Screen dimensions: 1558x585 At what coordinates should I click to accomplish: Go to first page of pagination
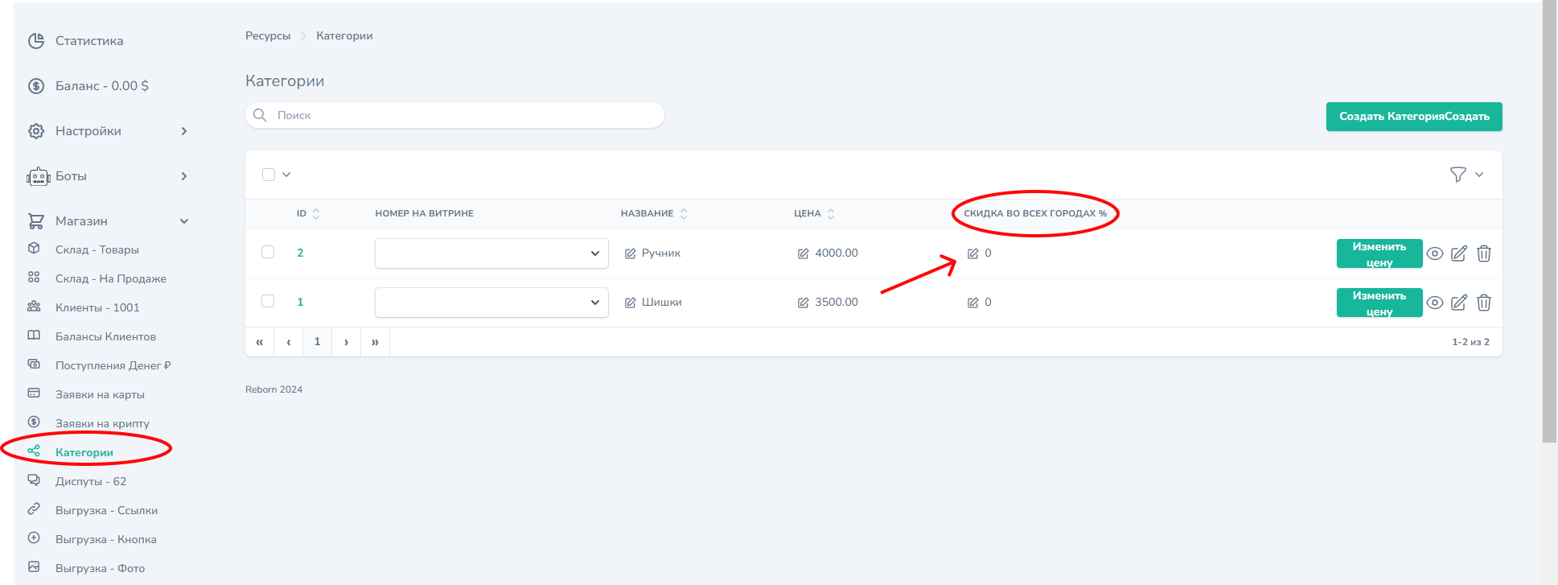[259, 342]
